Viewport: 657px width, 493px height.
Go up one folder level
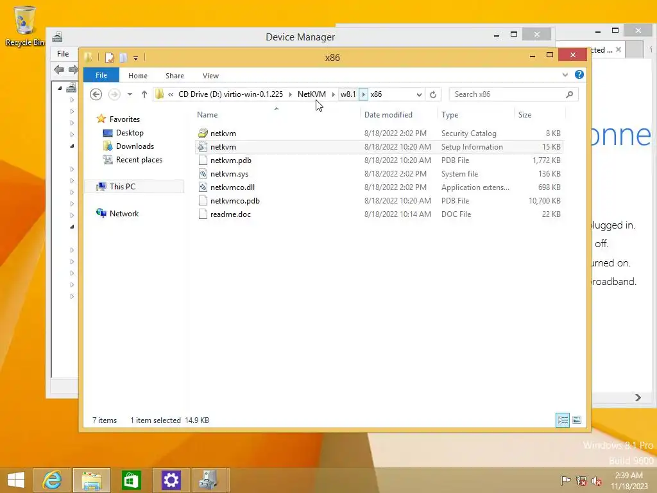point(144,94)
